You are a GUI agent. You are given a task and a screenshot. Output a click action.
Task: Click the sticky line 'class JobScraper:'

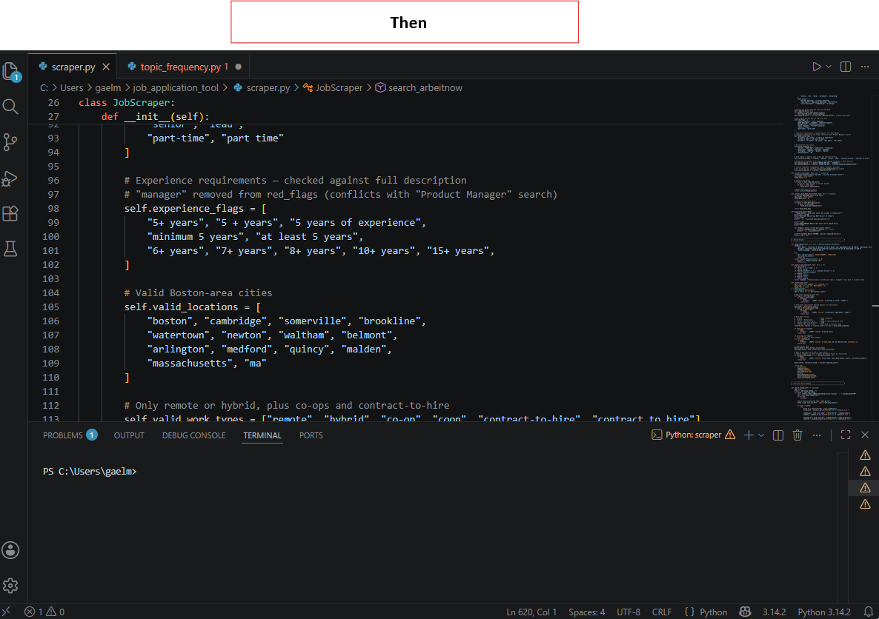point(127,102)
